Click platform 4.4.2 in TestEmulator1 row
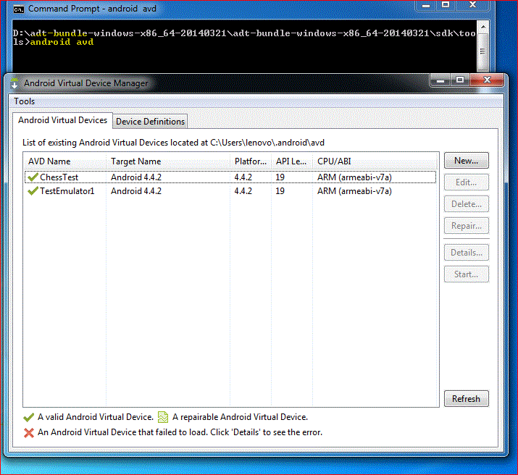 point(243,191)
